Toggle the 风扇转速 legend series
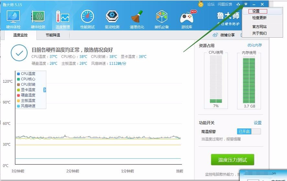The width and height of the screenshot is (287, 181). point(26,106)
